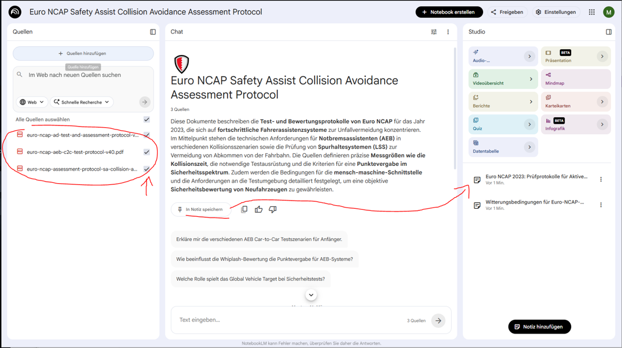Jump to chat bottom down-arrow button
The image size is (622, 348).
click(311, 295)
